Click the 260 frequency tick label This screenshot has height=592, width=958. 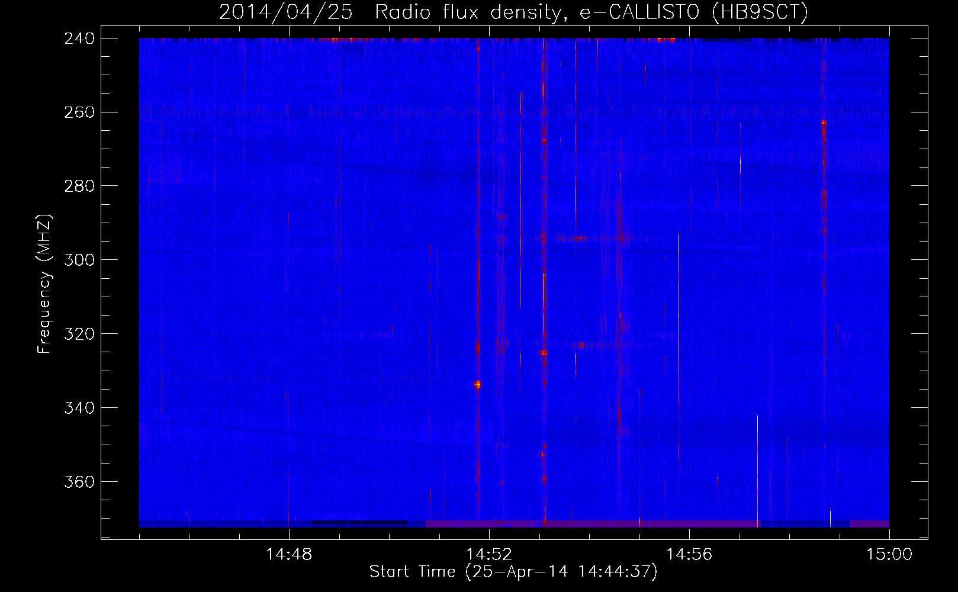(x=79, y=112)
